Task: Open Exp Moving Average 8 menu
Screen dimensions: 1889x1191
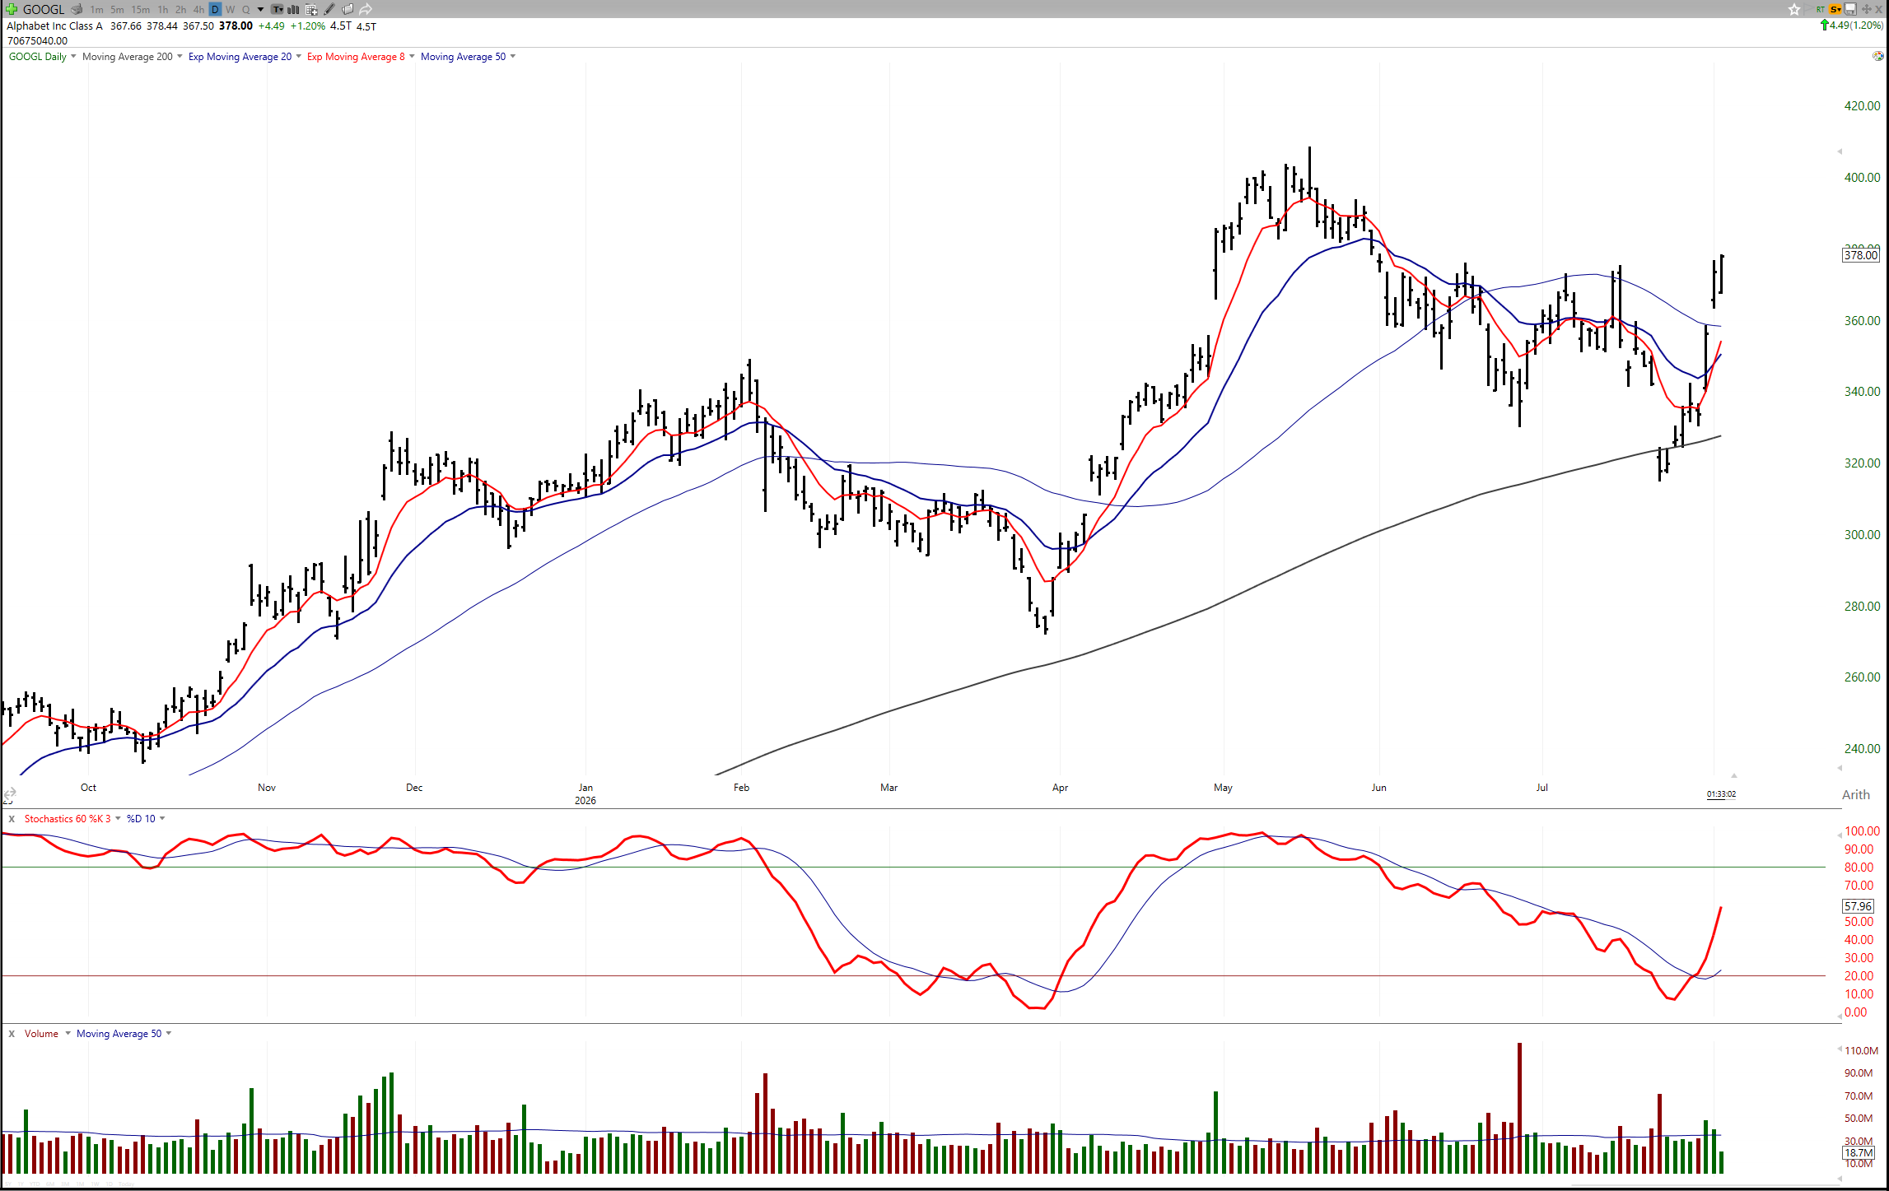Action: pos(356,57)
